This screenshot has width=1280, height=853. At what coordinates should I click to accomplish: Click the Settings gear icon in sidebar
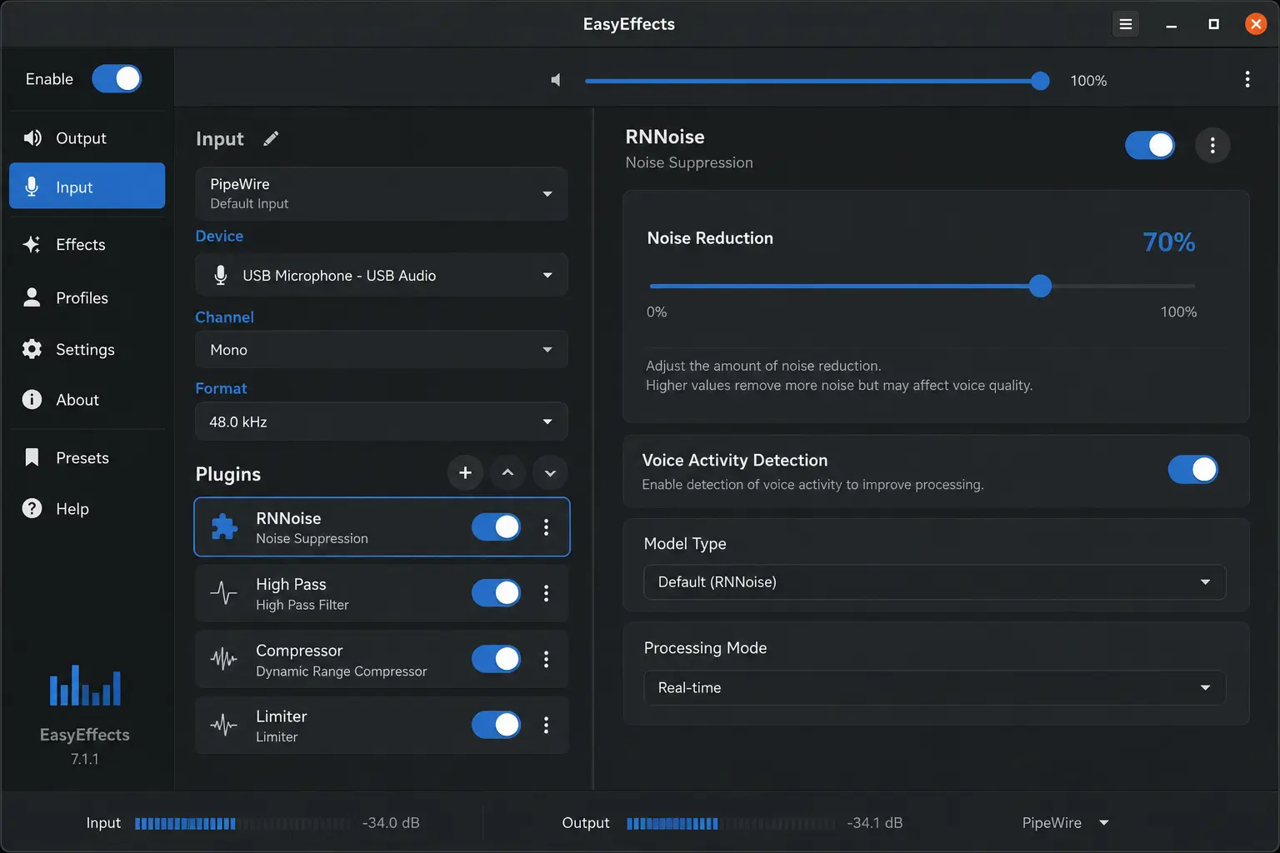[32, 349]
